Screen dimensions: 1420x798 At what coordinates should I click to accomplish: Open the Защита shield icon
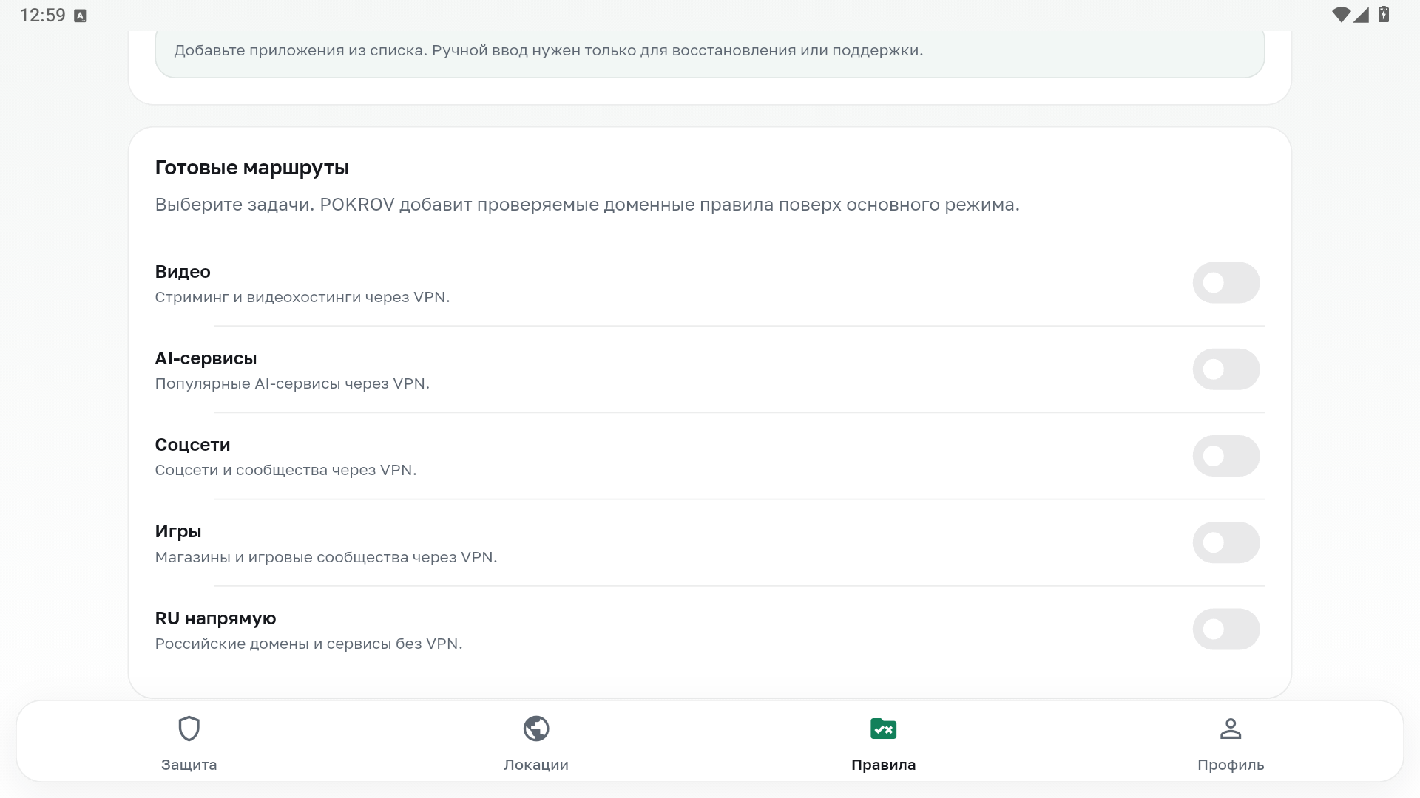click(189, 729)
